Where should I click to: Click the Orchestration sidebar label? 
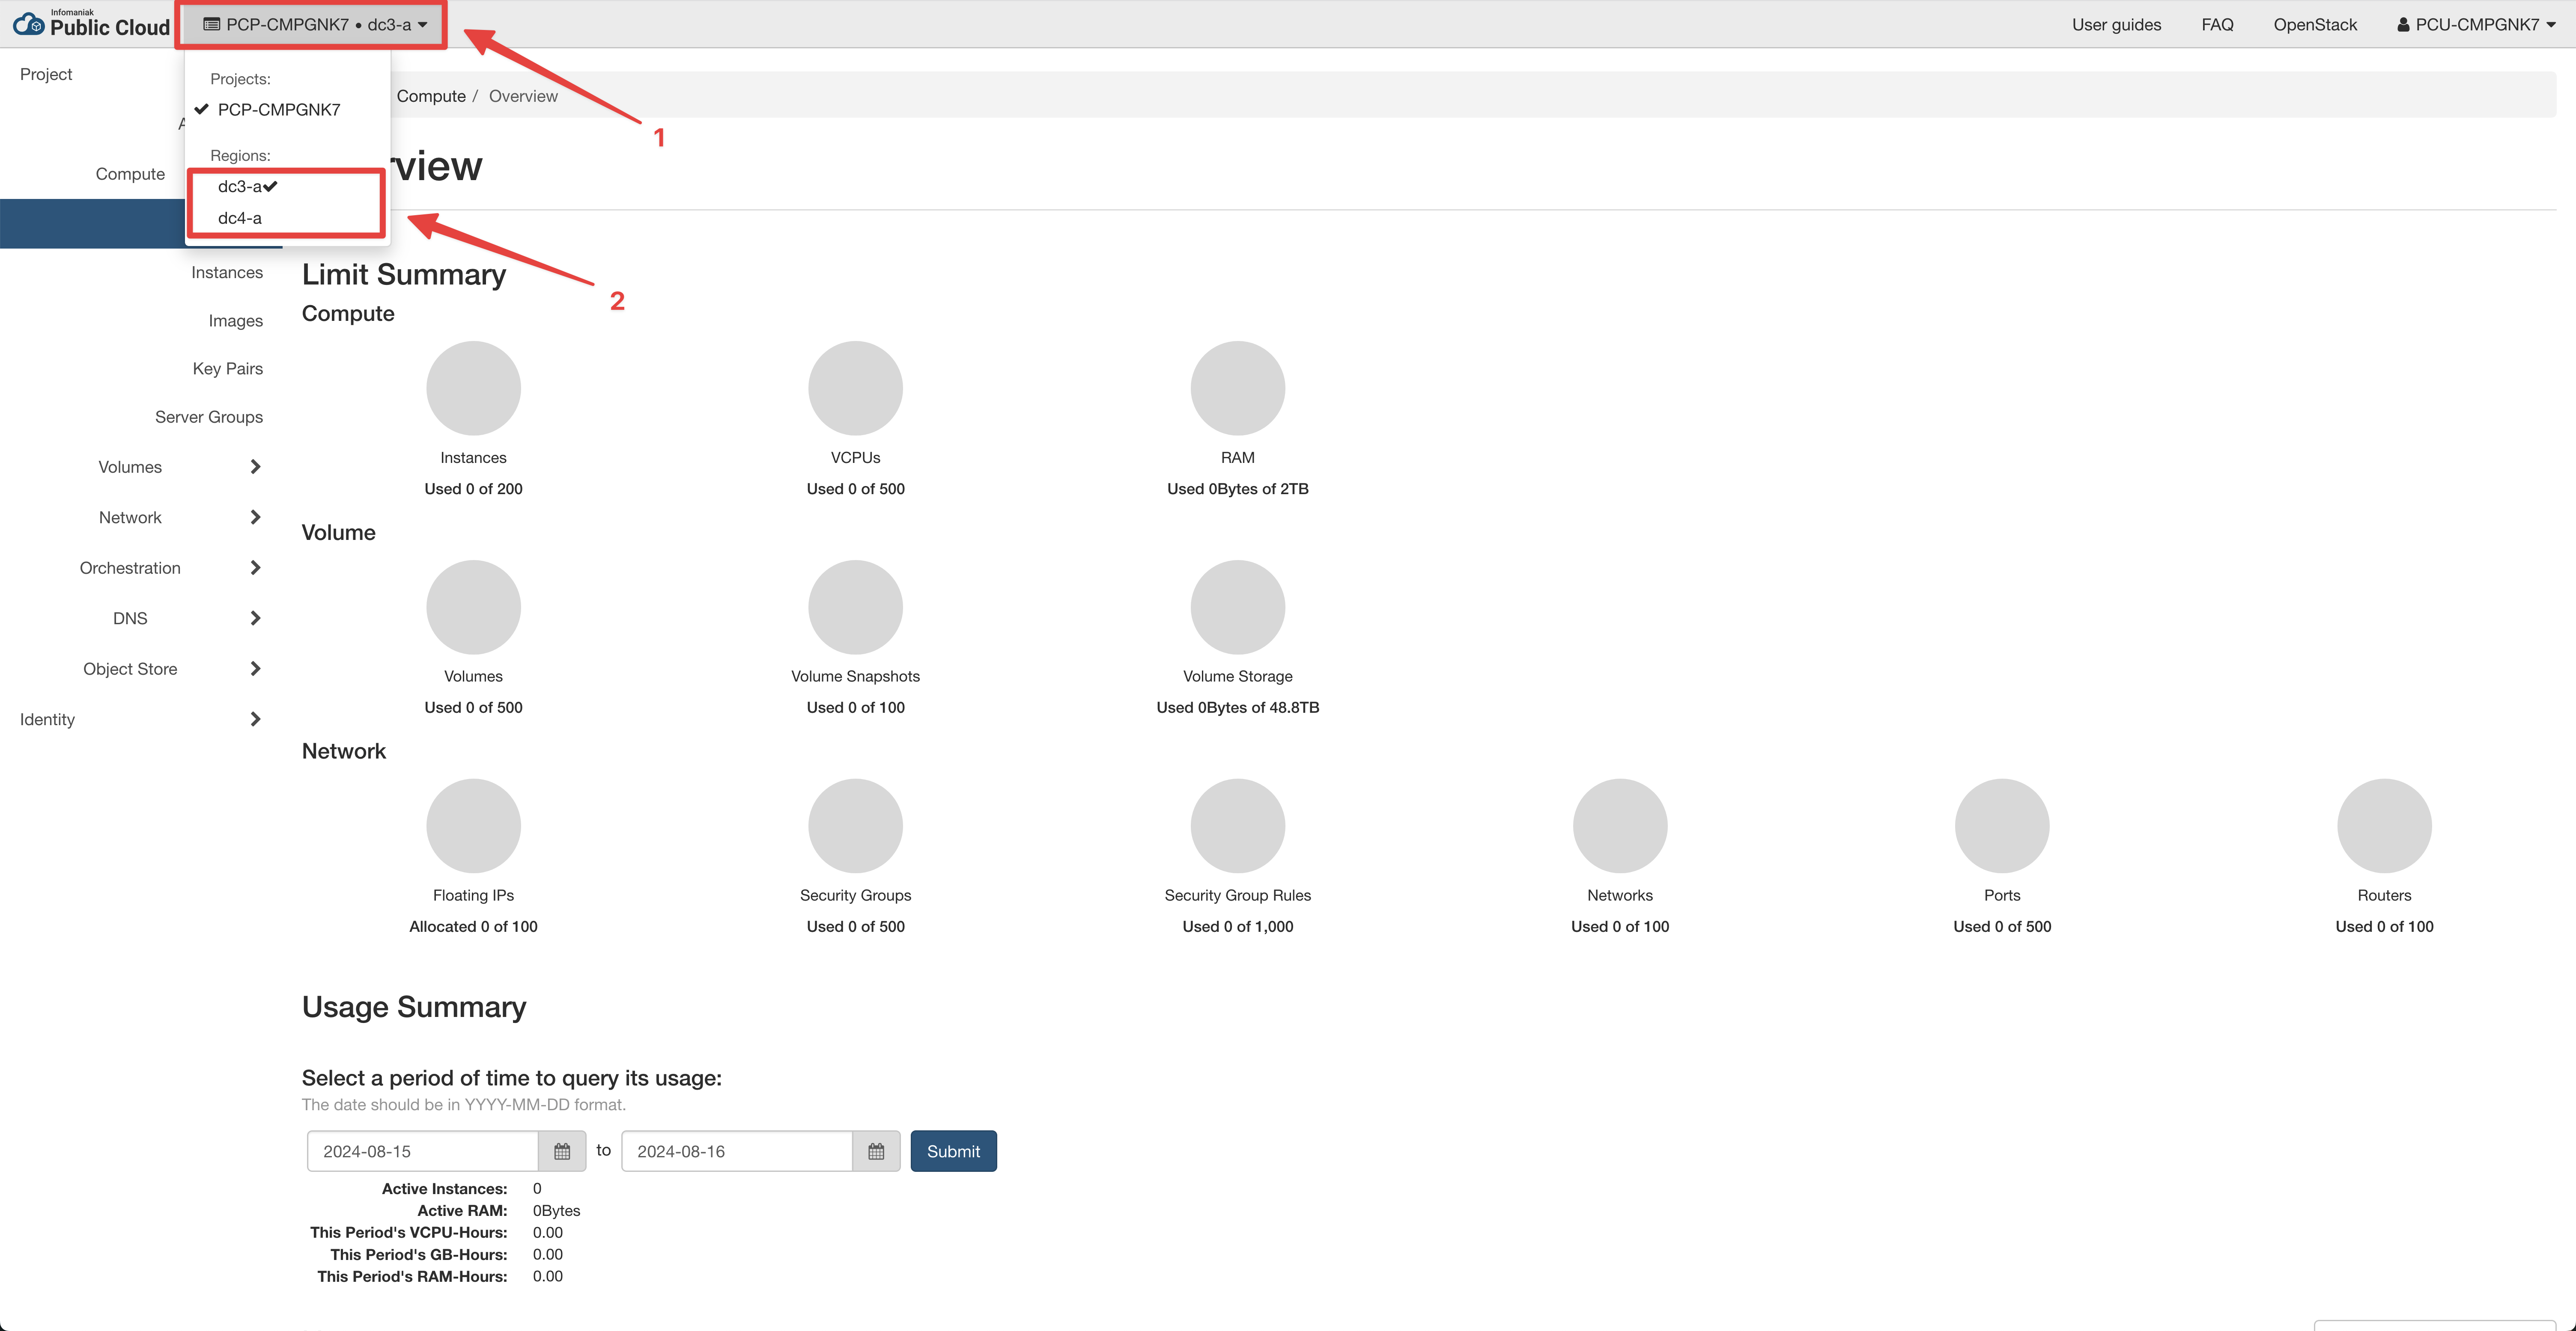[x=130, y=568]
